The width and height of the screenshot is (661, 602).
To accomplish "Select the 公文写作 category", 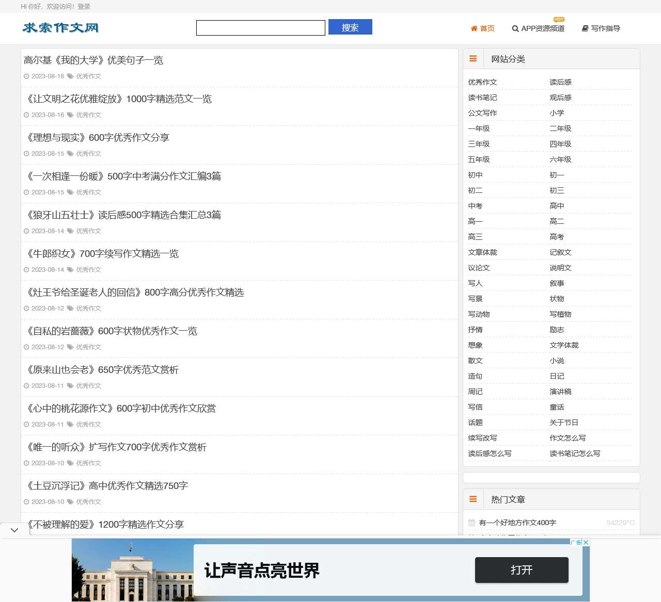I will 482,113.
